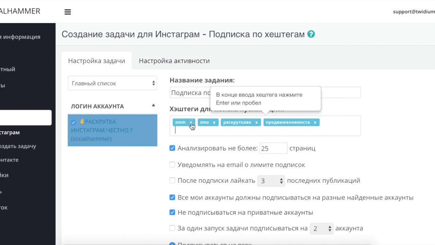Open the liked publications count dropdown showing 3
The image size is (435, 245).
tap(271, 181)
